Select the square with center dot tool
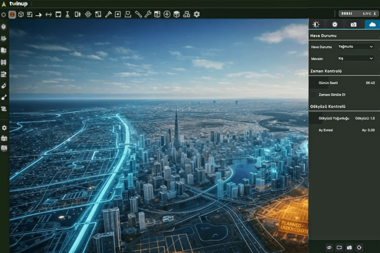 [118, 14]
